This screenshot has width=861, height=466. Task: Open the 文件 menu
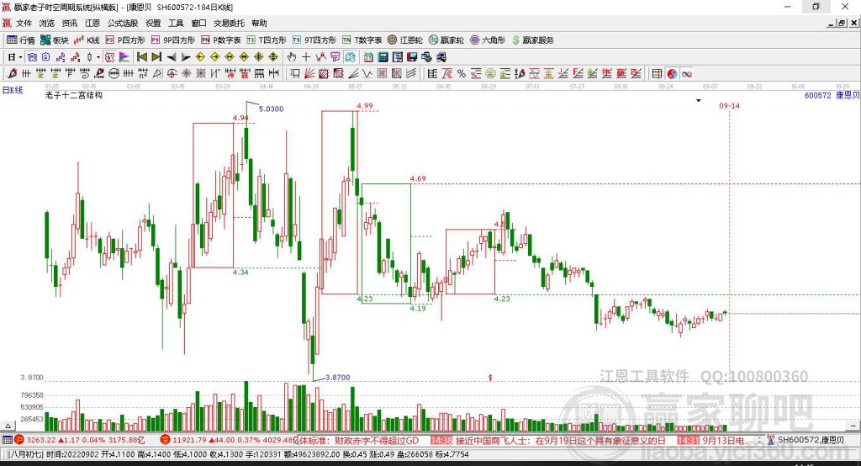[x=24, y=23]
